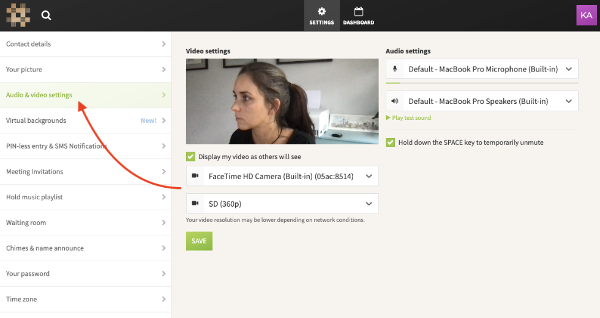Click the microphone icon in audio settings
This screenshot has width=600, height=318.
(395, 68)
